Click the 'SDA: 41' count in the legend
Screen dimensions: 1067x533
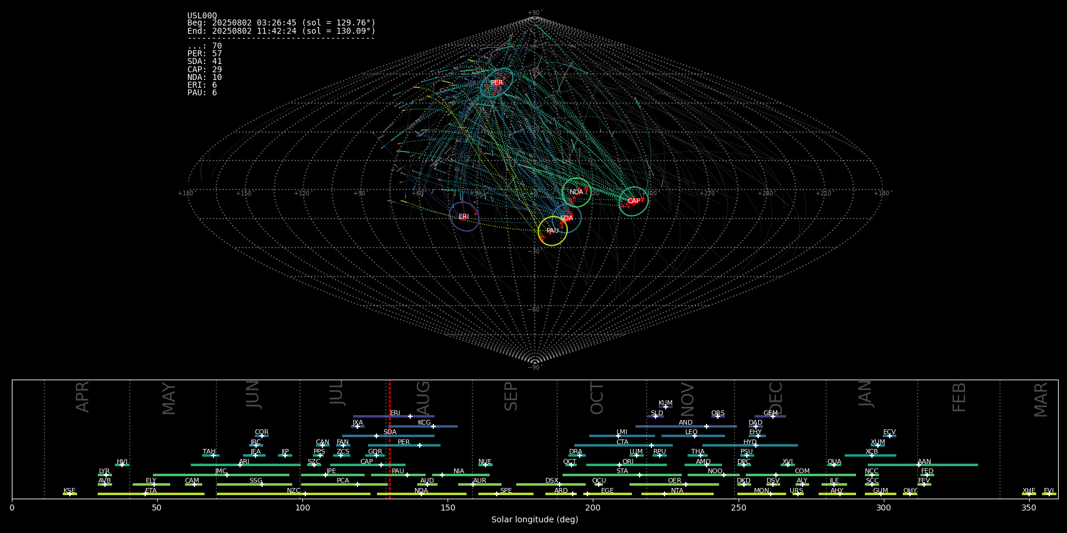205,62
